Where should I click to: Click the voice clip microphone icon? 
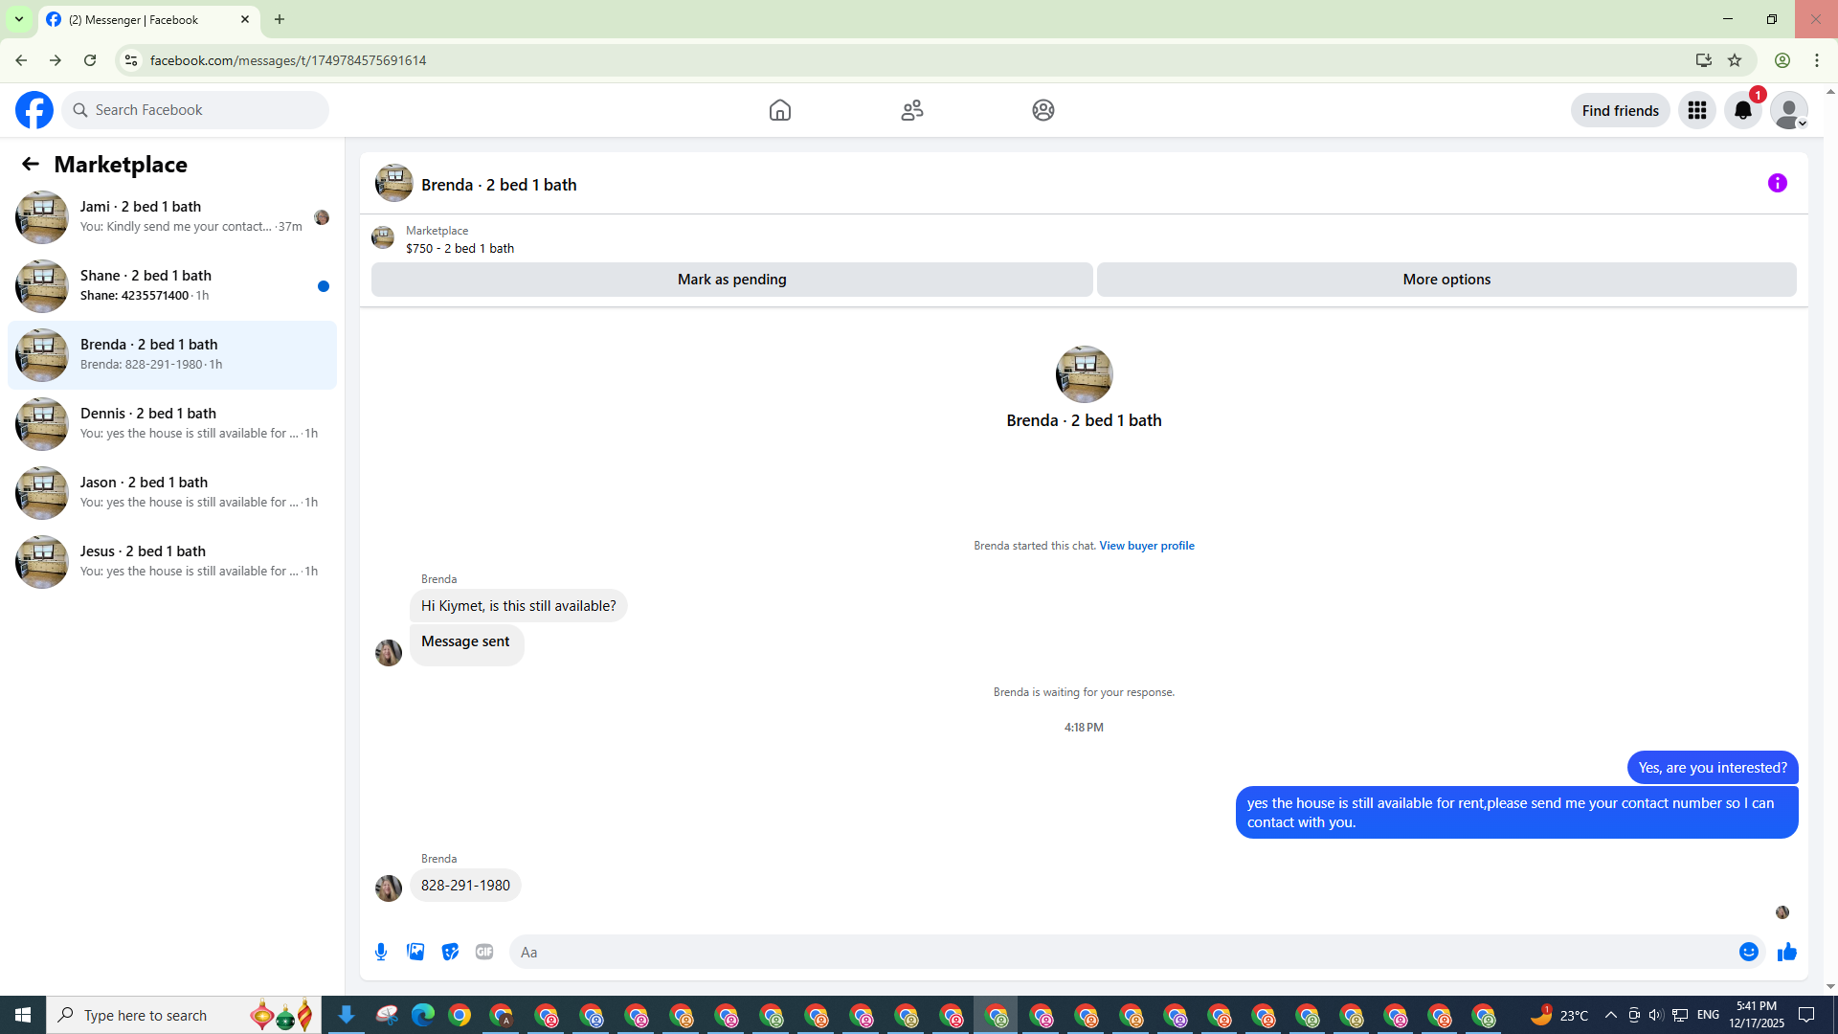click(381, 952)
